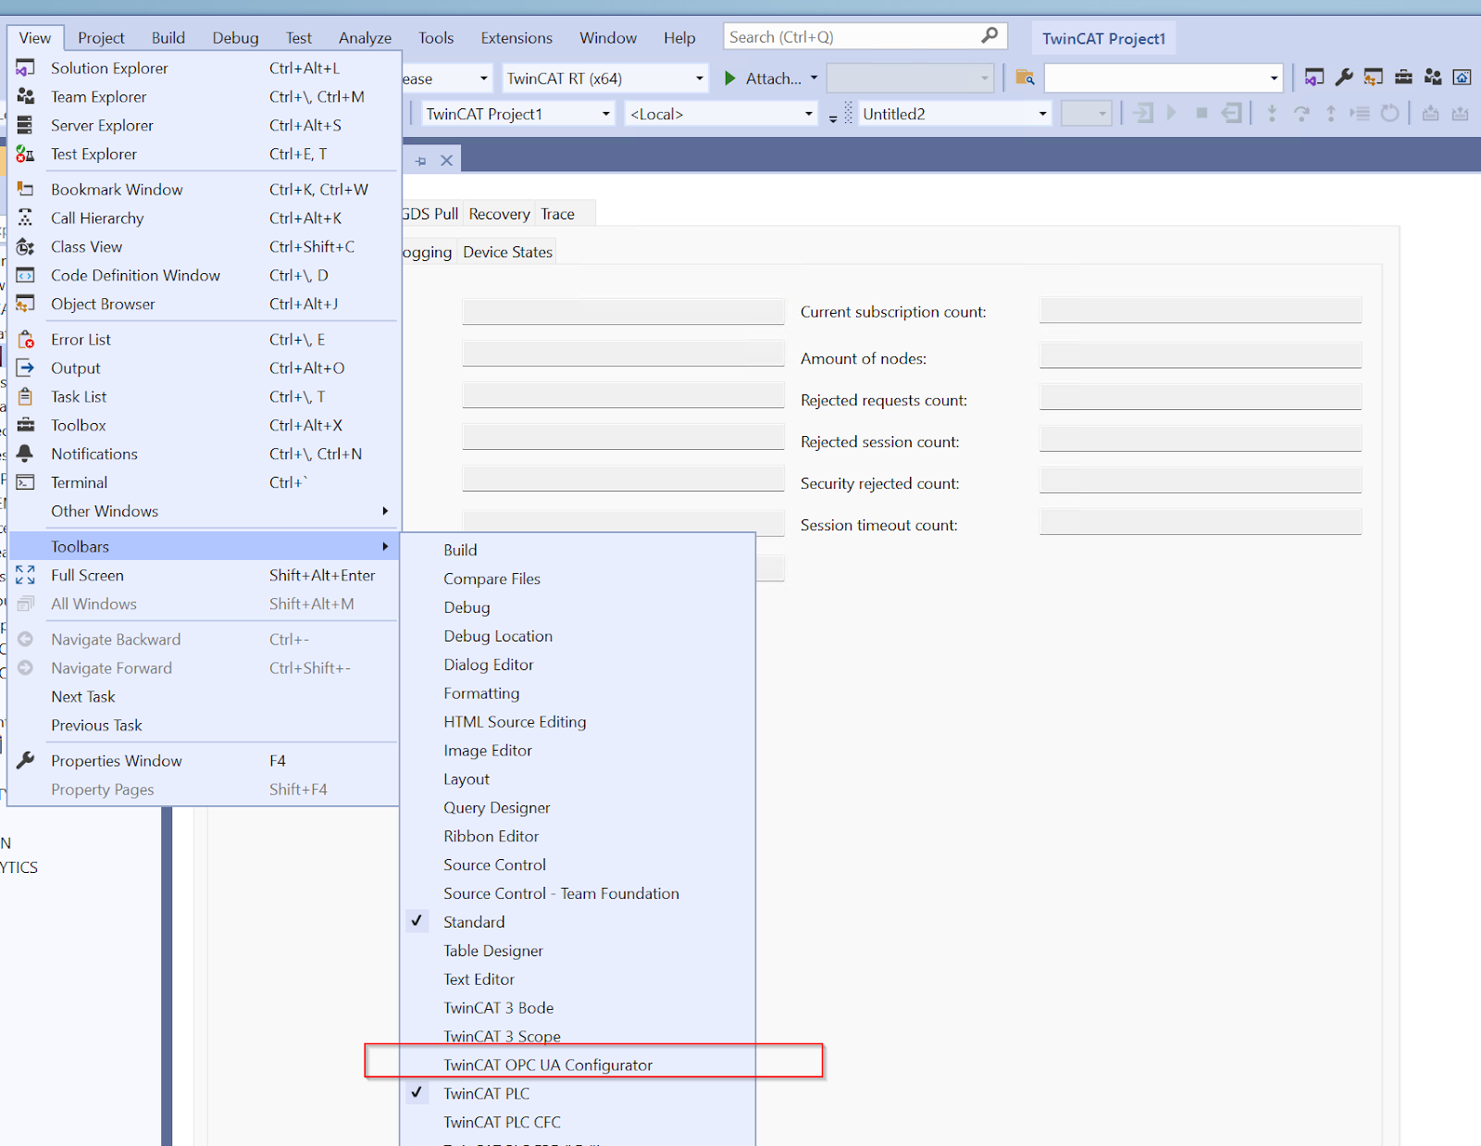Click the Test Explorer flask icon
The height and width of the screenshot is (1146, 1481).
[x=26, y=154]
